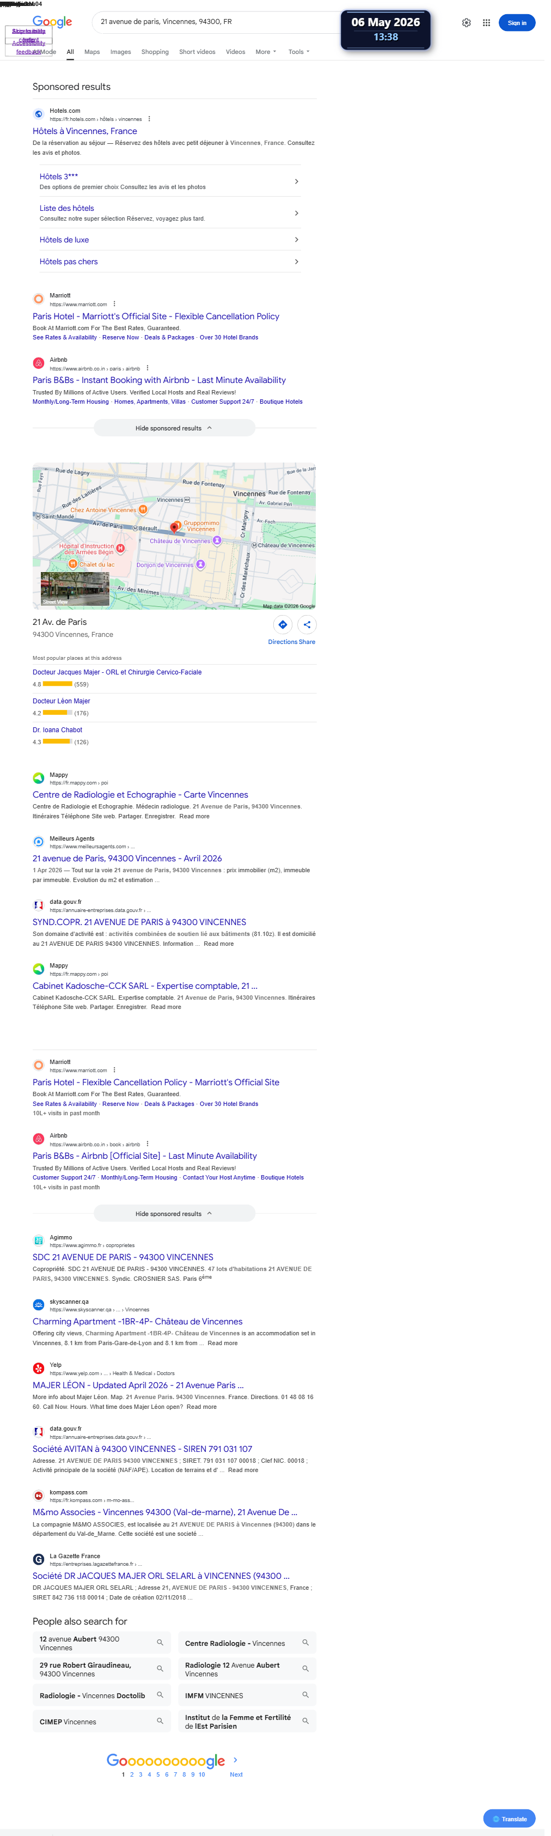Open options menu for first Marriott ad
Image resolution: width=551 pixels, height=1836 pixels.
(x=114, y=303)
